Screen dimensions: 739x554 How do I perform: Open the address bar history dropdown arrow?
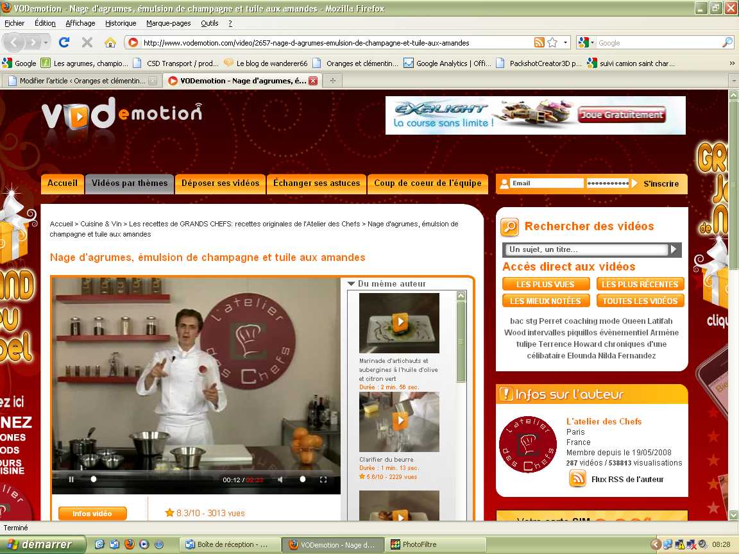tap(566, 42)
